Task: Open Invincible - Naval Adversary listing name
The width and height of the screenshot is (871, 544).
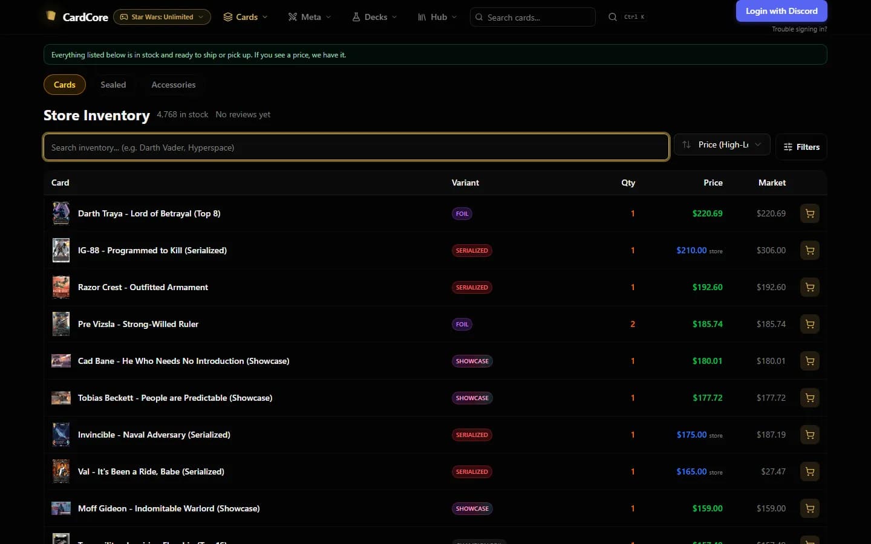Action: (x=154, y=435)
